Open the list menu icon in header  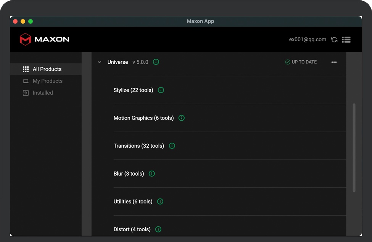[346, 40]
